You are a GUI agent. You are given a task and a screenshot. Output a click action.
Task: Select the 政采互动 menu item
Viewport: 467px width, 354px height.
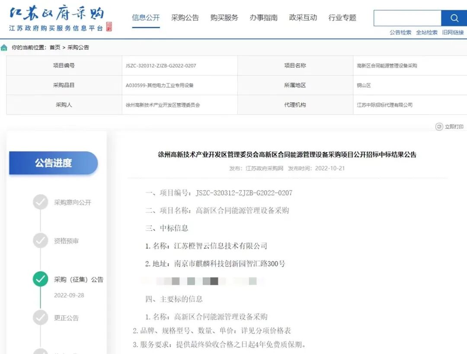point(303,18)
